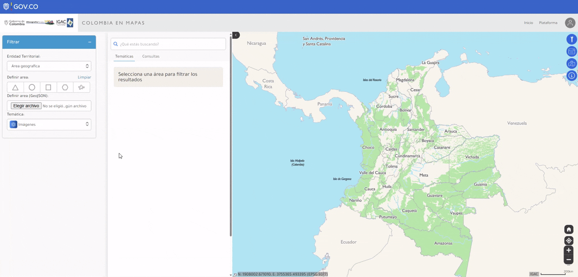
Task: Open the wrench tools button on map
Action: 571,39
